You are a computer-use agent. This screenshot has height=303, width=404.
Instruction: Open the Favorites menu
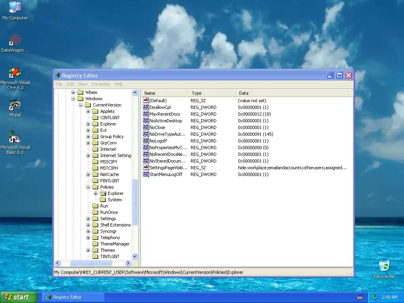coord(101,84)
